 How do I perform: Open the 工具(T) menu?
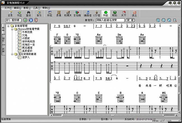pyautogui.click(x=37, y=8)
